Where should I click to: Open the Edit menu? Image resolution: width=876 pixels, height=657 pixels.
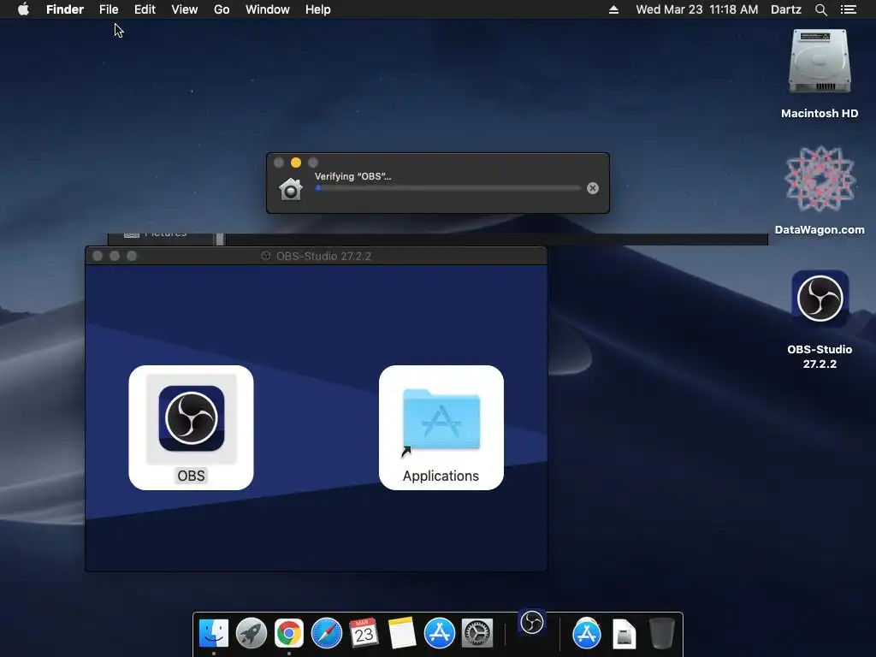145,9
